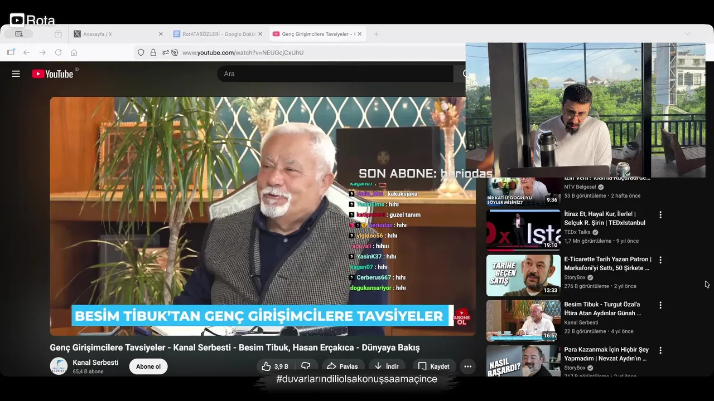The height and width of the screenshot is (401, 714).
Task: Open the Kanal Serbesti channel name link
Action: click(x=95, y=363)
